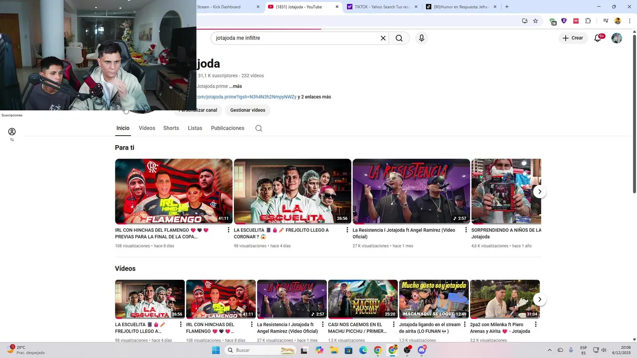
Task: Select the Listas channel tab
Action: (x=195, y=128)
